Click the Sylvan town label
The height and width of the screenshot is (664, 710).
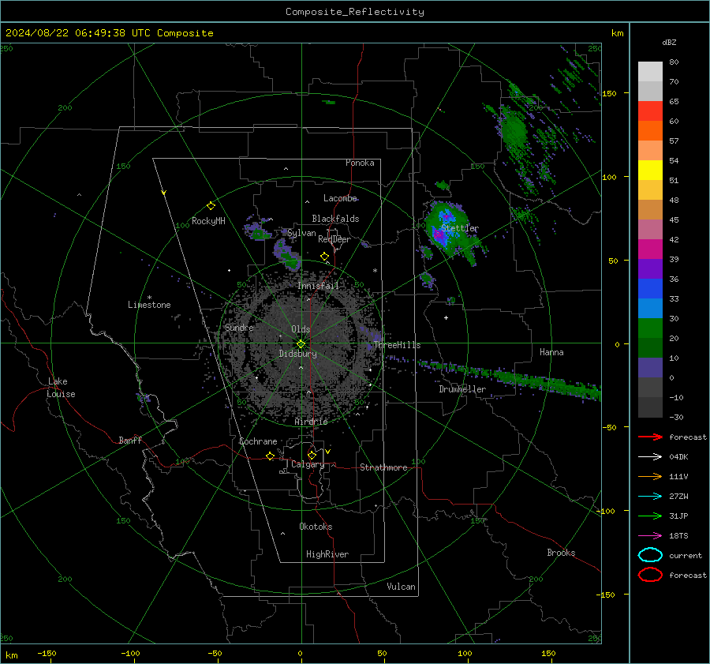(x=301, y=233)
